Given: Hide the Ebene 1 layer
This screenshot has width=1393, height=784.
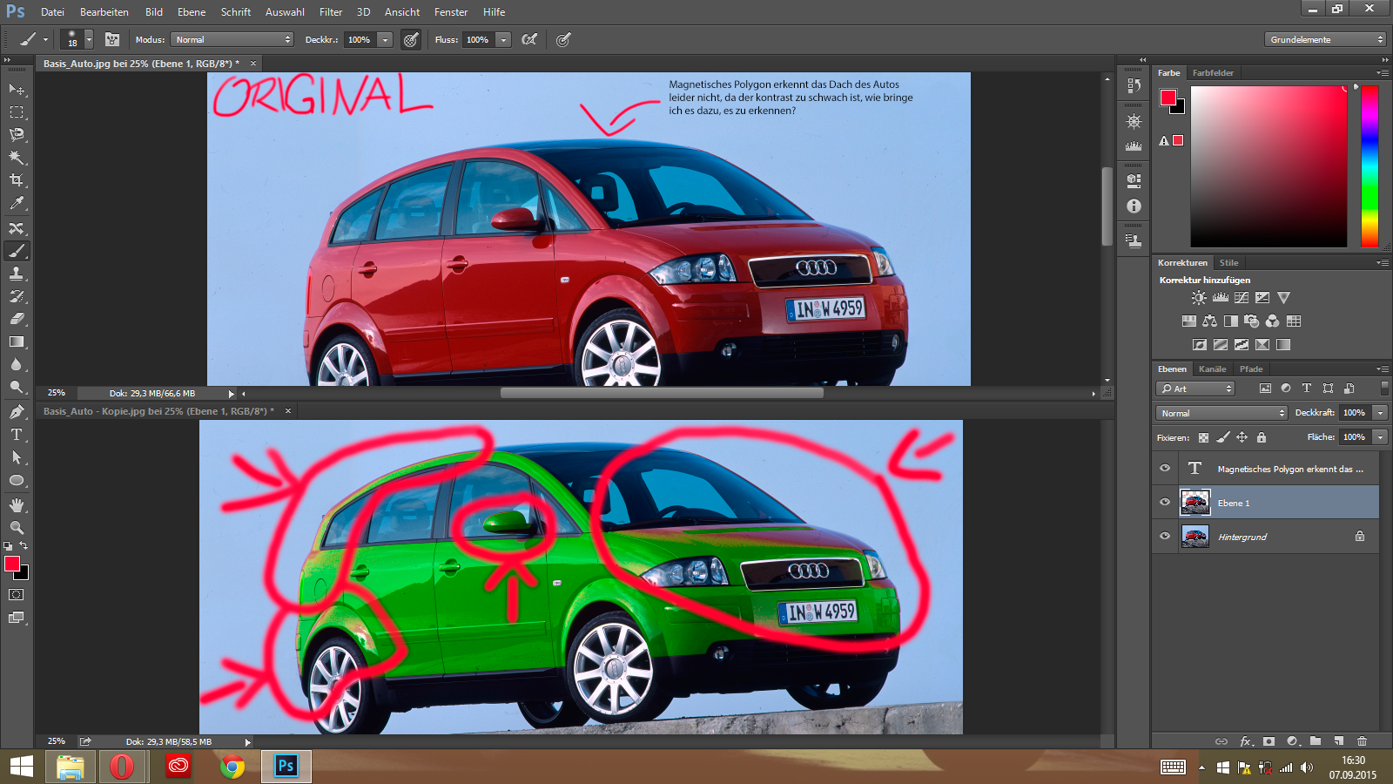Looking at the screenshot, I should (x=1165, y=503).
